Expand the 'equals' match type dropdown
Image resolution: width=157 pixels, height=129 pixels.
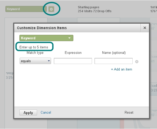35,61
